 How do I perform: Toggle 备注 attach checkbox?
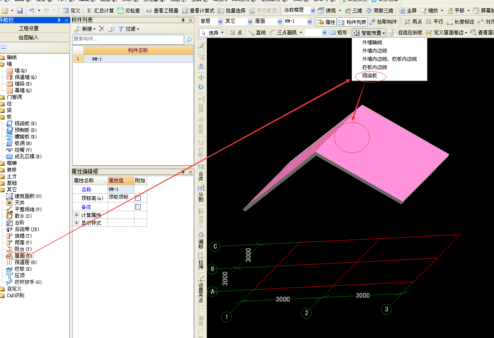tap(138, 207)
